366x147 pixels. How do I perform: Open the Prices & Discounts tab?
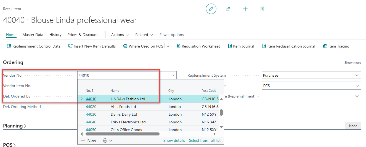tap(83, 35)
